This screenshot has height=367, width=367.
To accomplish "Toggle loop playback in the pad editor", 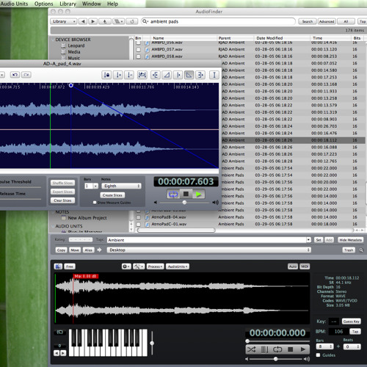I will pos(173,195).
